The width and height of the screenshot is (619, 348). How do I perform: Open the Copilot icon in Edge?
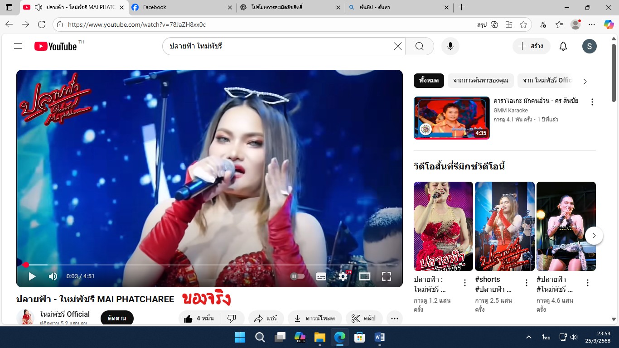tap(609, 24)
